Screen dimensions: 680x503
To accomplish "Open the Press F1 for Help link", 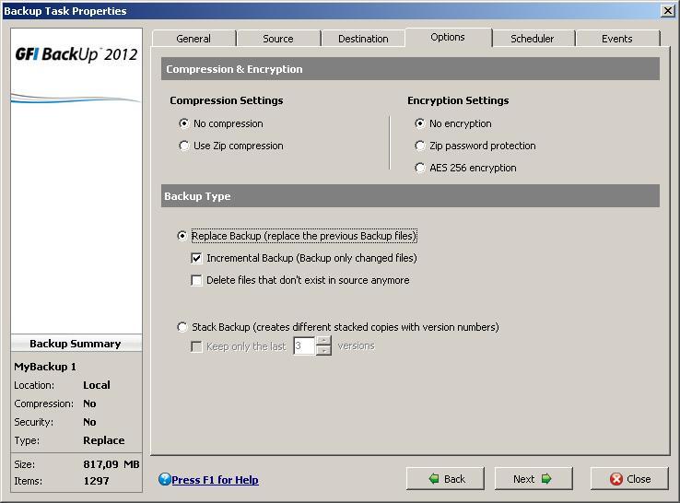I will [215, 480].
